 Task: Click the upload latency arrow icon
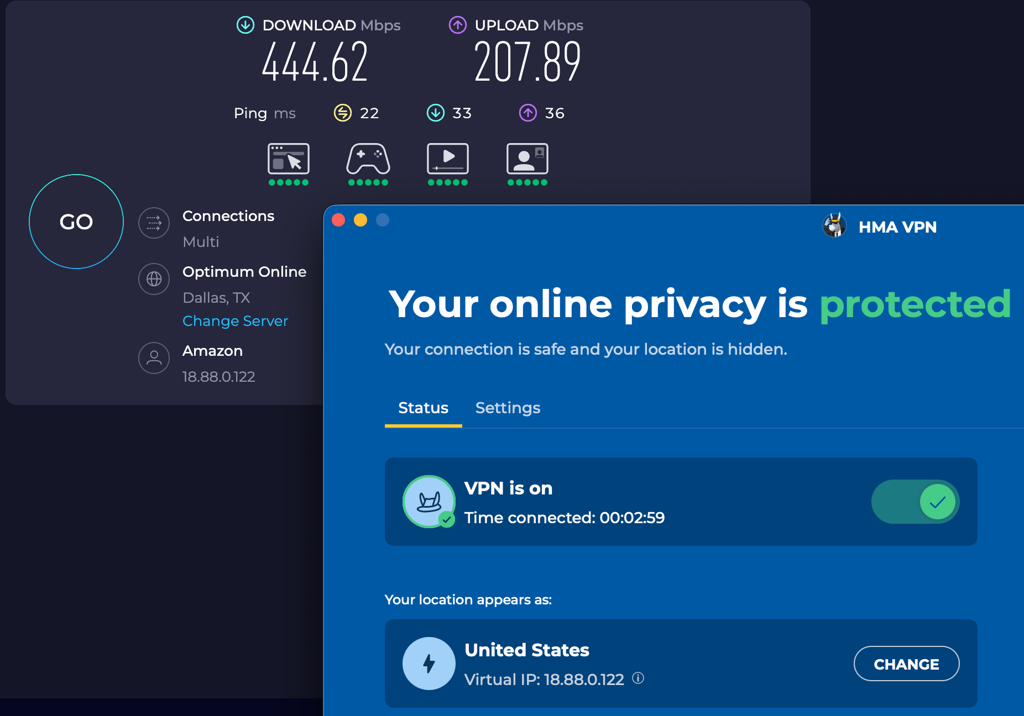[528, 113]
